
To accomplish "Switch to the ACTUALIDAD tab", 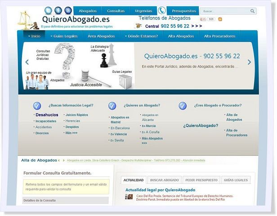I will pos(134,180).
